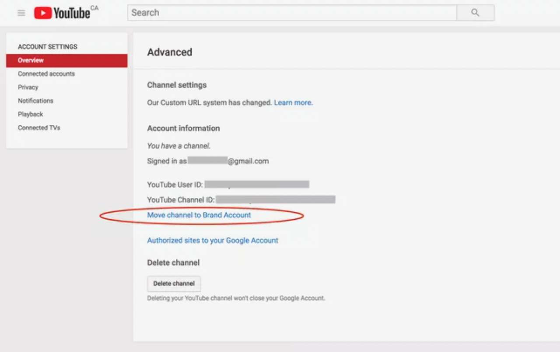Open Connected TVs settings

coord(39,128)
